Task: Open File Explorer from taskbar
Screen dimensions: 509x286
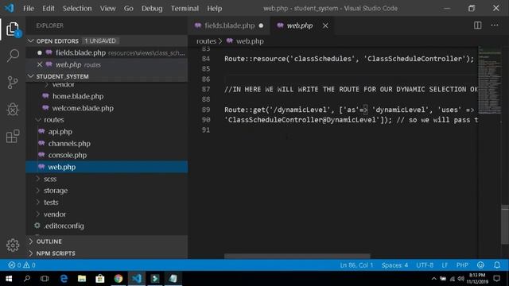Action: [82, 279]
